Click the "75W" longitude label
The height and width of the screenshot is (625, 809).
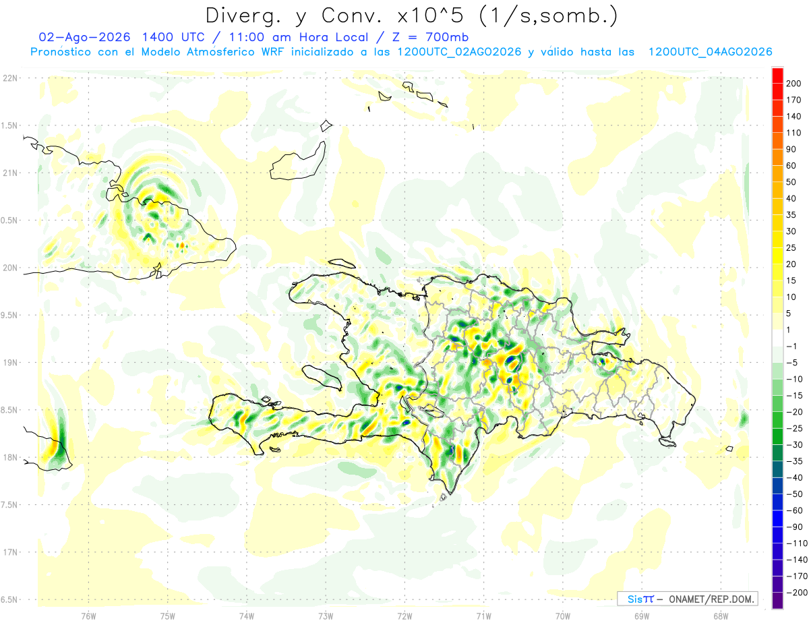coord(167,616)
